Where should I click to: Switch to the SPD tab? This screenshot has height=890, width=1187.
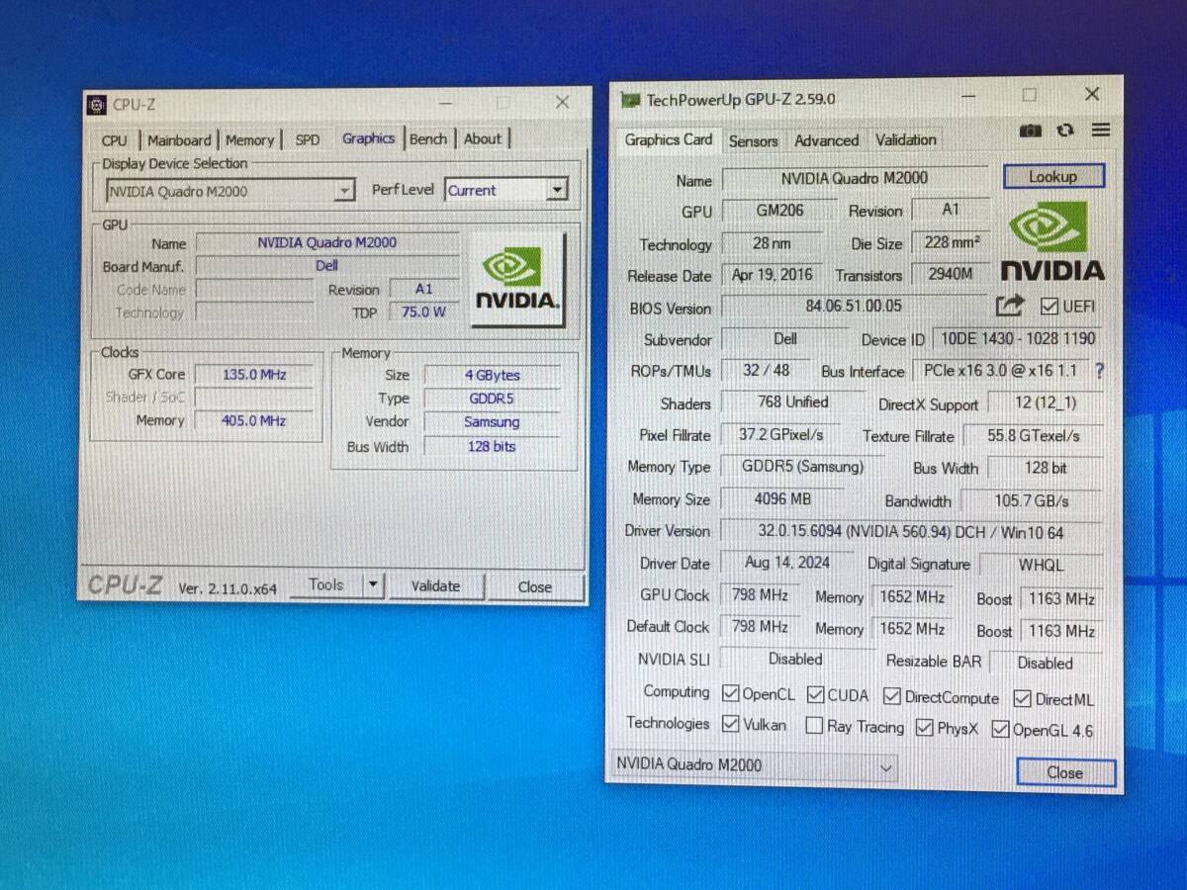coord(308,140)
